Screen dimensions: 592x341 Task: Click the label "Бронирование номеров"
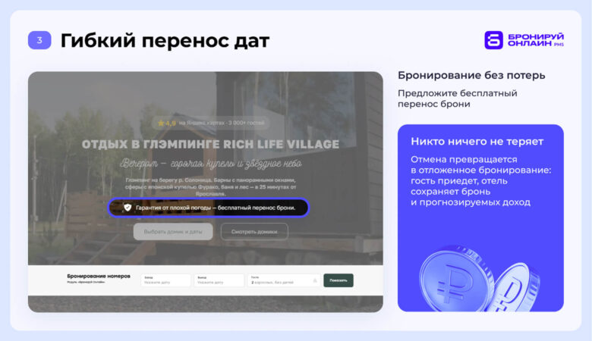(99, 276)
